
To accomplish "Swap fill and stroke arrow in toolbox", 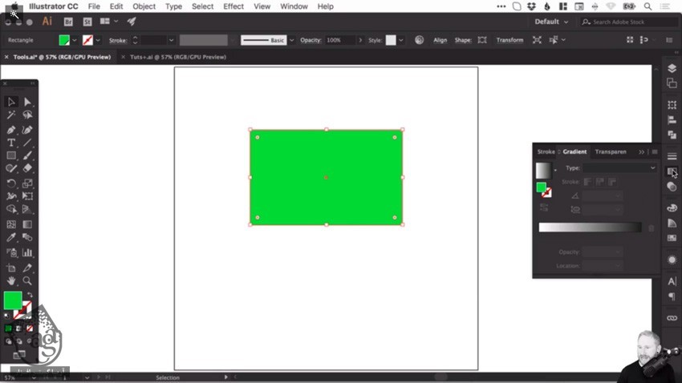I will (30, 295).
